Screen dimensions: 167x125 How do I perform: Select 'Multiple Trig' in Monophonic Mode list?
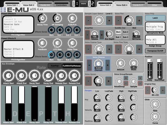tap(154, 27)
